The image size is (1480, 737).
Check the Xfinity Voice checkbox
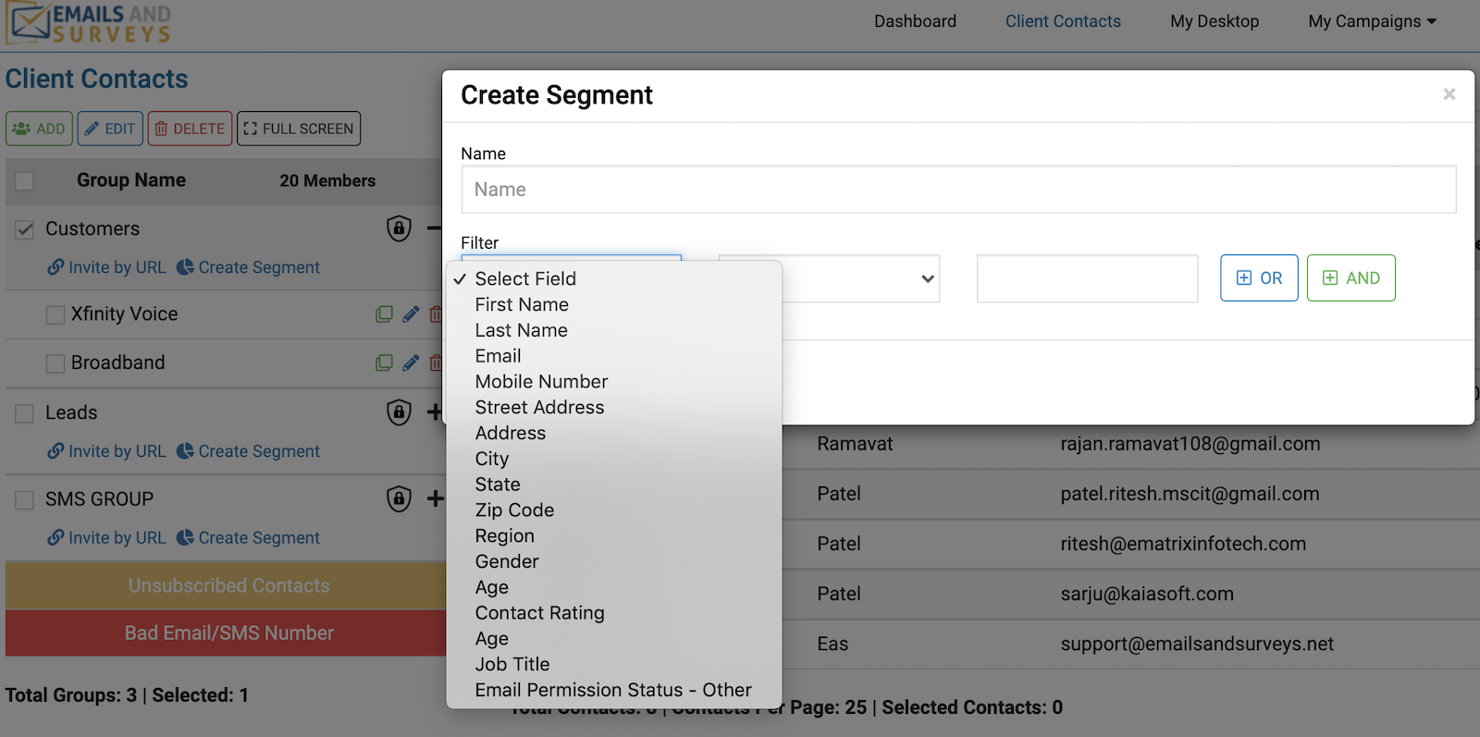tap(55, 315)
